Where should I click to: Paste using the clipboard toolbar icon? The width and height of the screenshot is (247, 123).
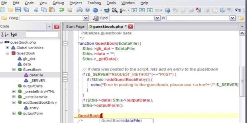52,10
